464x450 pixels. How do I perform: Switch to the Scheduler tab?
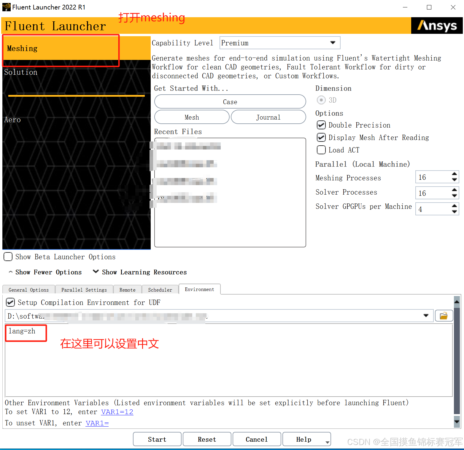160,290
